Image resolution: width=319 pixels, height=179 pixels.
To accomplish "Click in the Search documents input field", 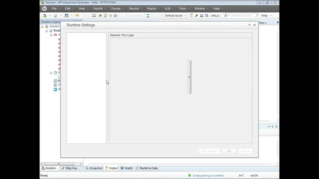I will (242, 16).
